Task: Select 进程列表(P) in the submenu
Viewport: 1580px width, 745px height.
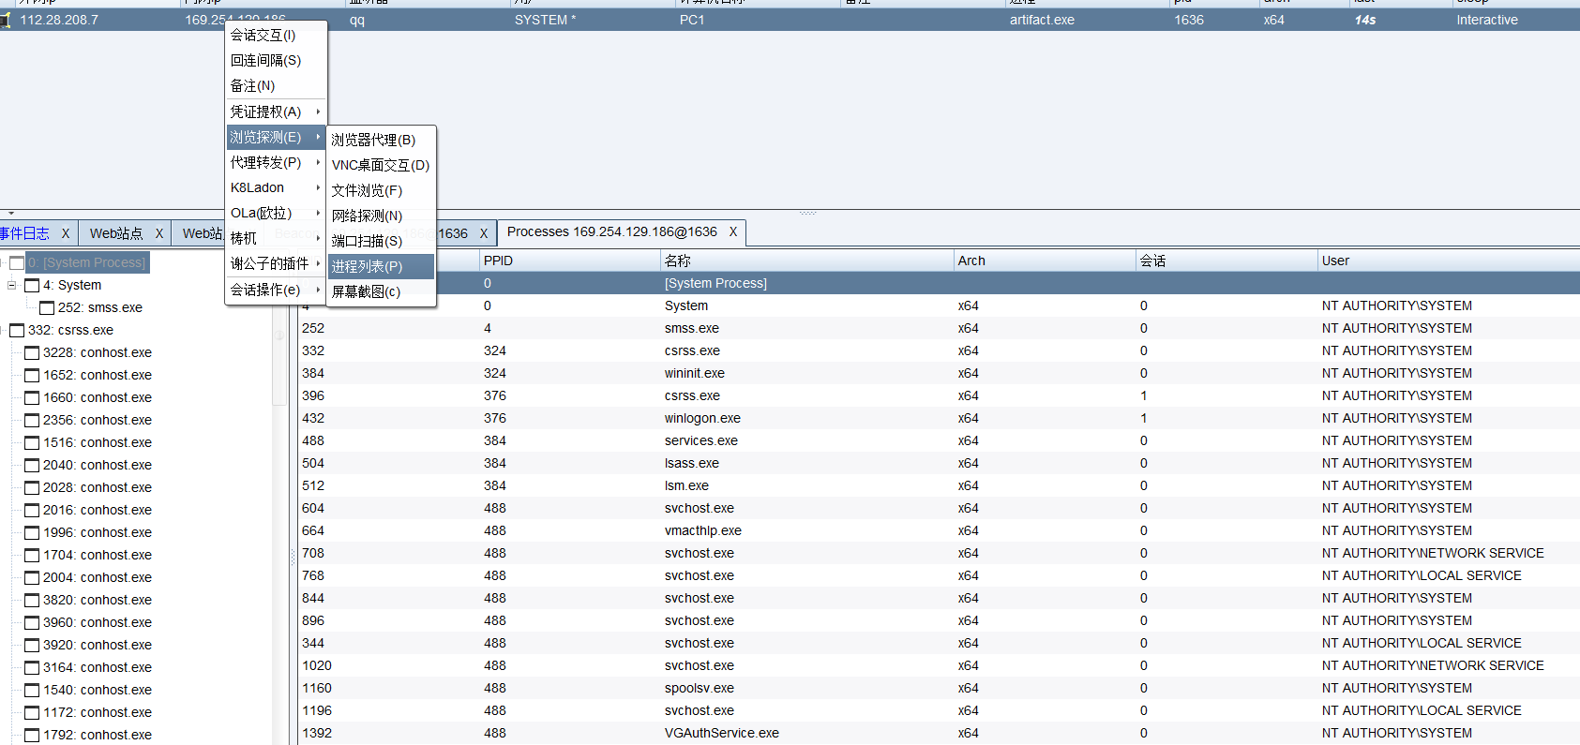Action: (381, 266)
